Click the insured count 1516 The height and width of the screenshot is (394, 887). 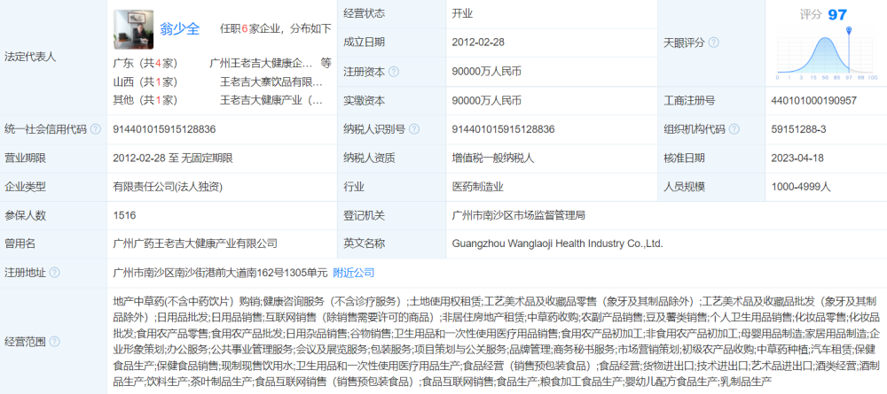pyautogui.click(x=124, y=215)
